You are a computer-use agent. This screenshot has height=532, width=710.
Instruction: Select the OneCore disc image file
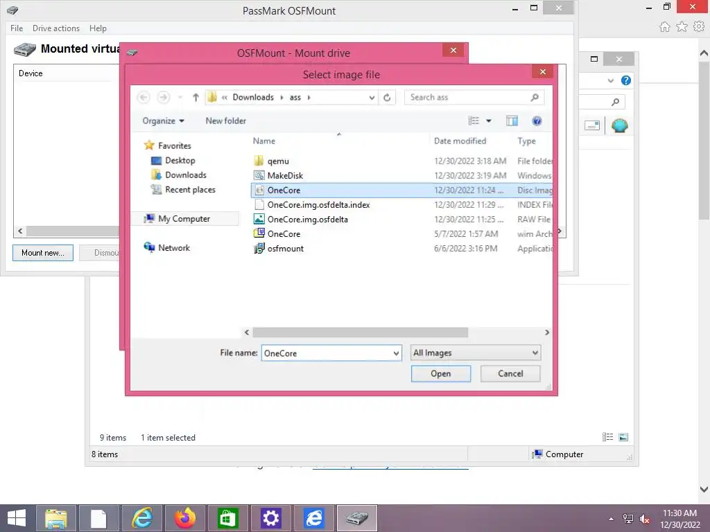coord(401,190)
